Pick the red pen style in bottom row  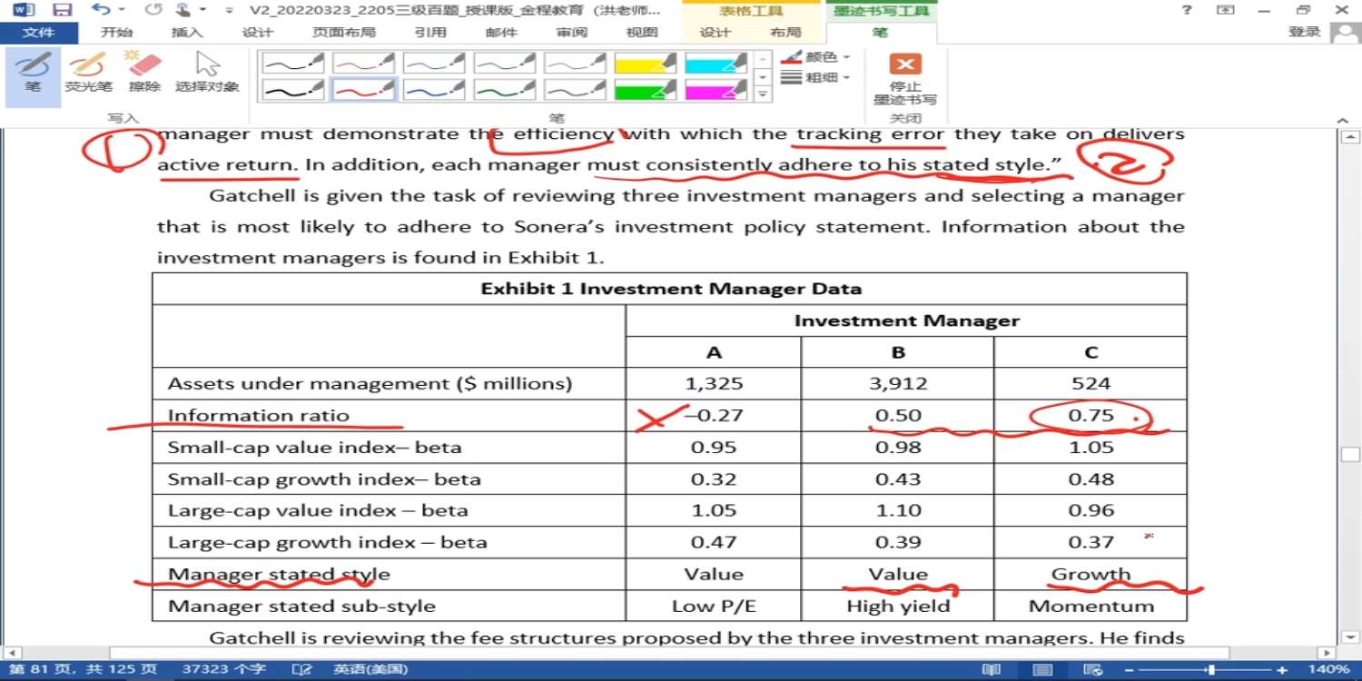click(362, 90)
